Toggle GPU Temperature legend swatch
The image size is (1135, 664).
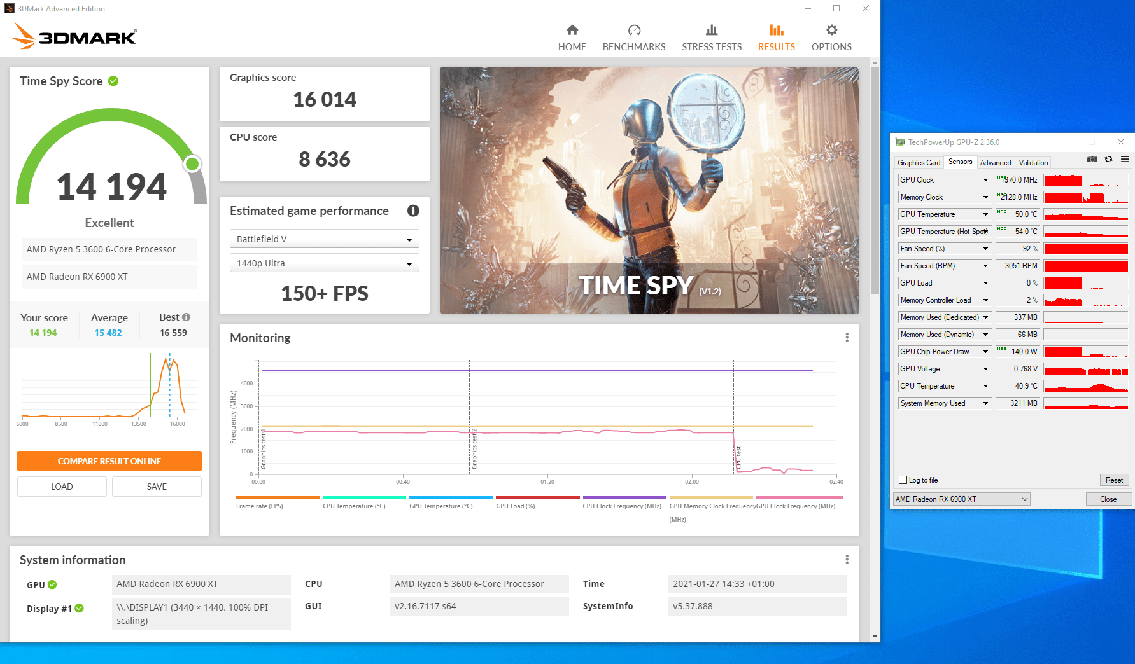click(x=451, y=497)
